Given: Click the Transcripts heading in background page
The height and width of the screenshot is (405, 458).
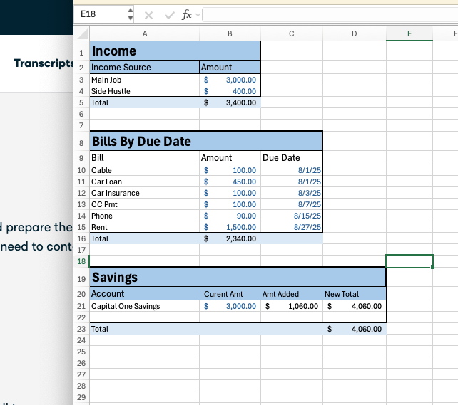Looking at the screenshot, I should (x=44, y=63).
